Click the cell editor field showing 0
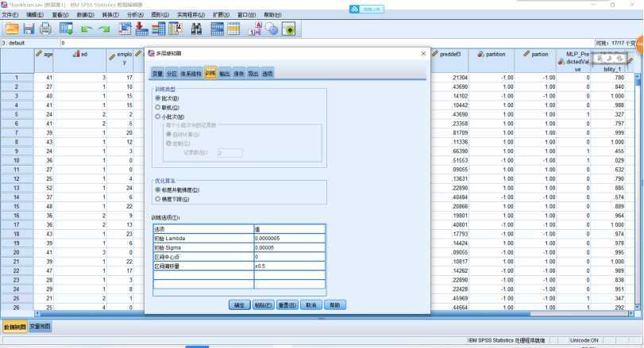 (x=326, y=43)
